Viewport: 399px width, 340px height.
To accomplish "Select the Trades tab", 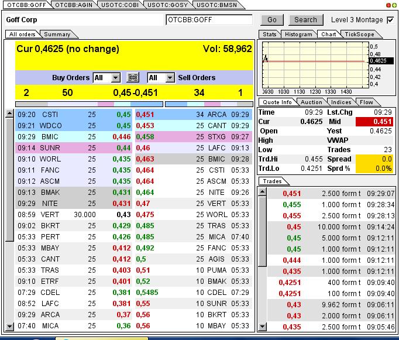I will 272,181.
